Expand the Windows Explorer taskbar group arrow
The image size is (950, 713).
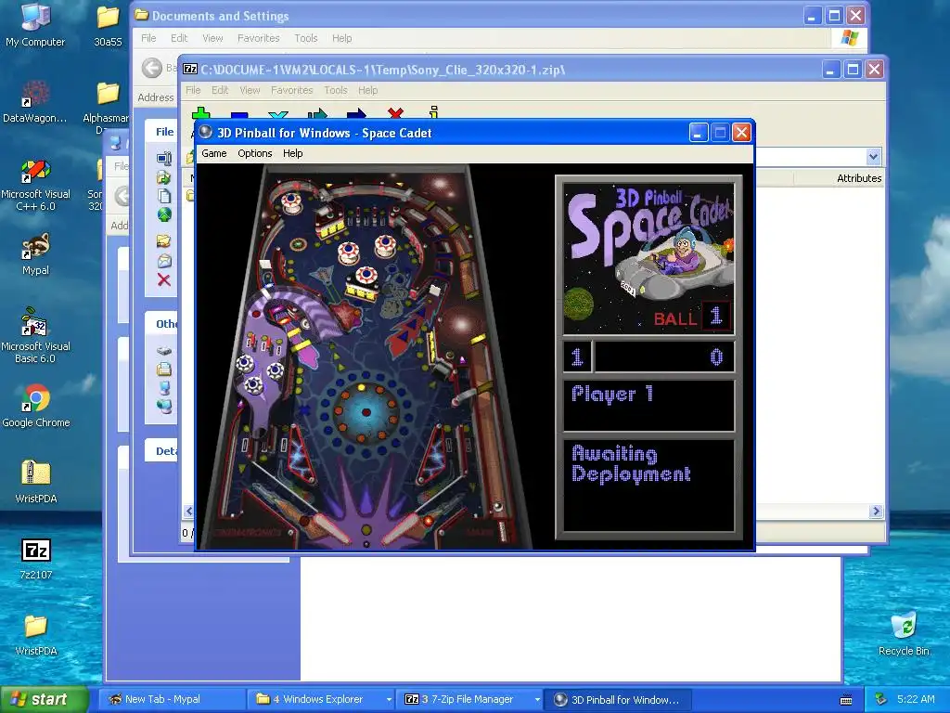[389, 700]
